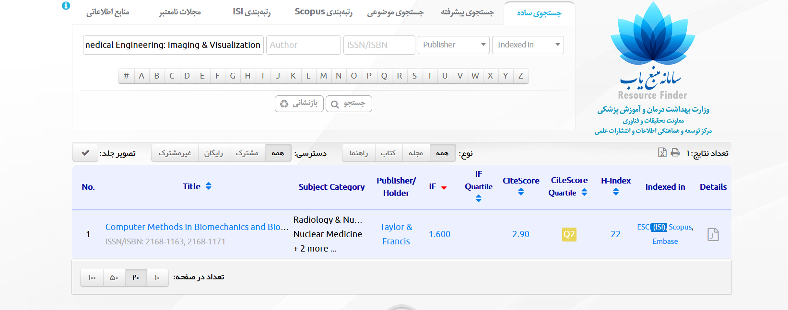This screenshot has height=310, width=788.
Task: Click the yellow Q2 quartile badge
Action: click(569, 234)
